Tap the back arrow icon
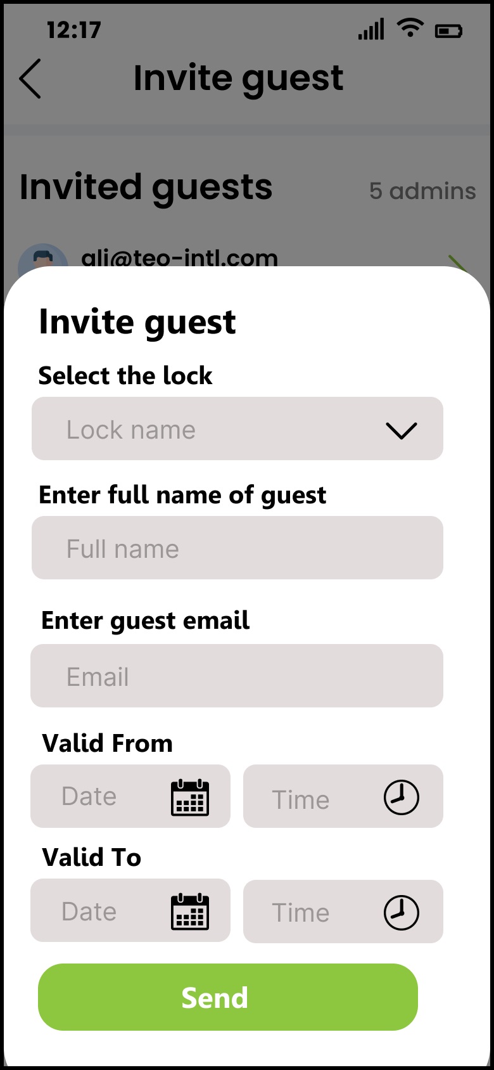Image resolution: width=494 pixels, height=1070 pixels. tap(30, 79)
